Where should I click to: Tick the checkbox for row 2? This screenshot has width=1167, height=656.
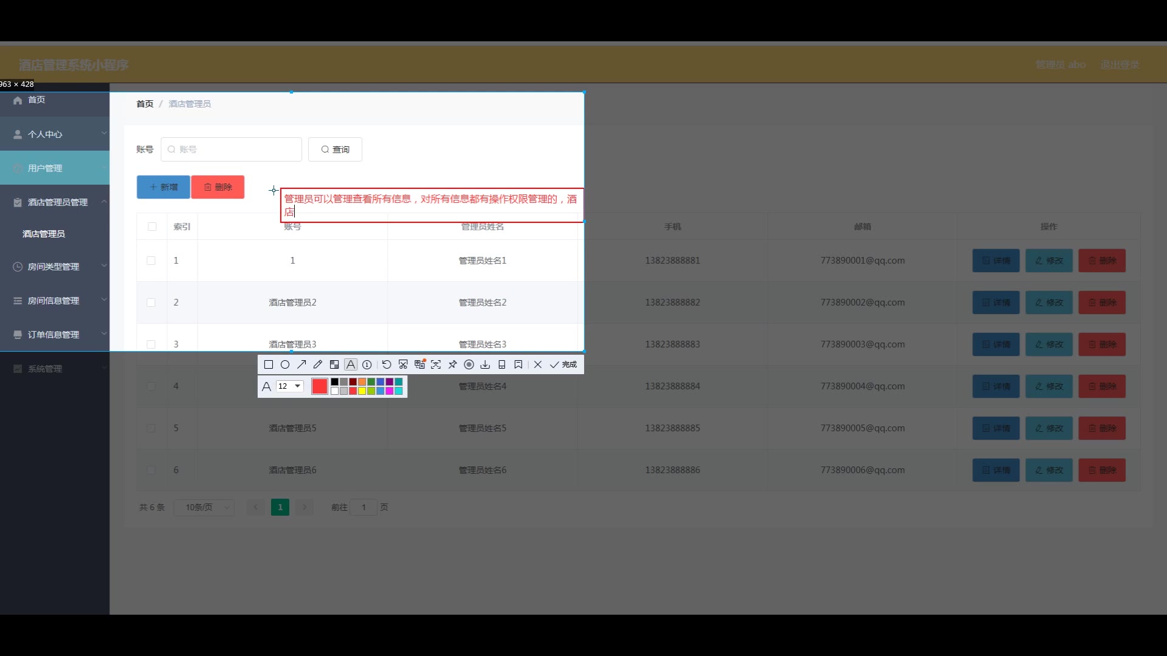(151, 302)
